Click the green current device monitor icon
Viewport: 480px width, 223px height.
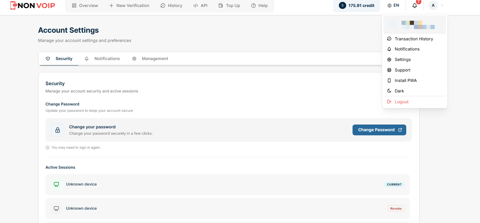point(56,184)
